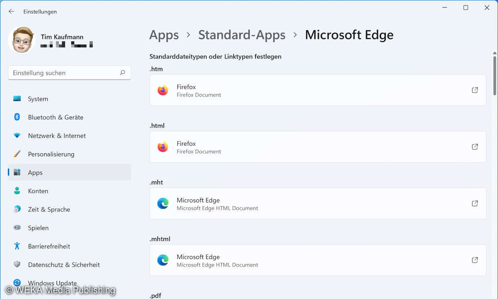Viewport: 498px width, 299px height.
Task: Click the Edge icon for .mht
Action: [163, 203]
